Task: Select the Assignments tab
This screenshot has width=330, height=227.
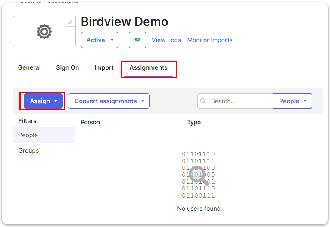Action: coord(148,67)
